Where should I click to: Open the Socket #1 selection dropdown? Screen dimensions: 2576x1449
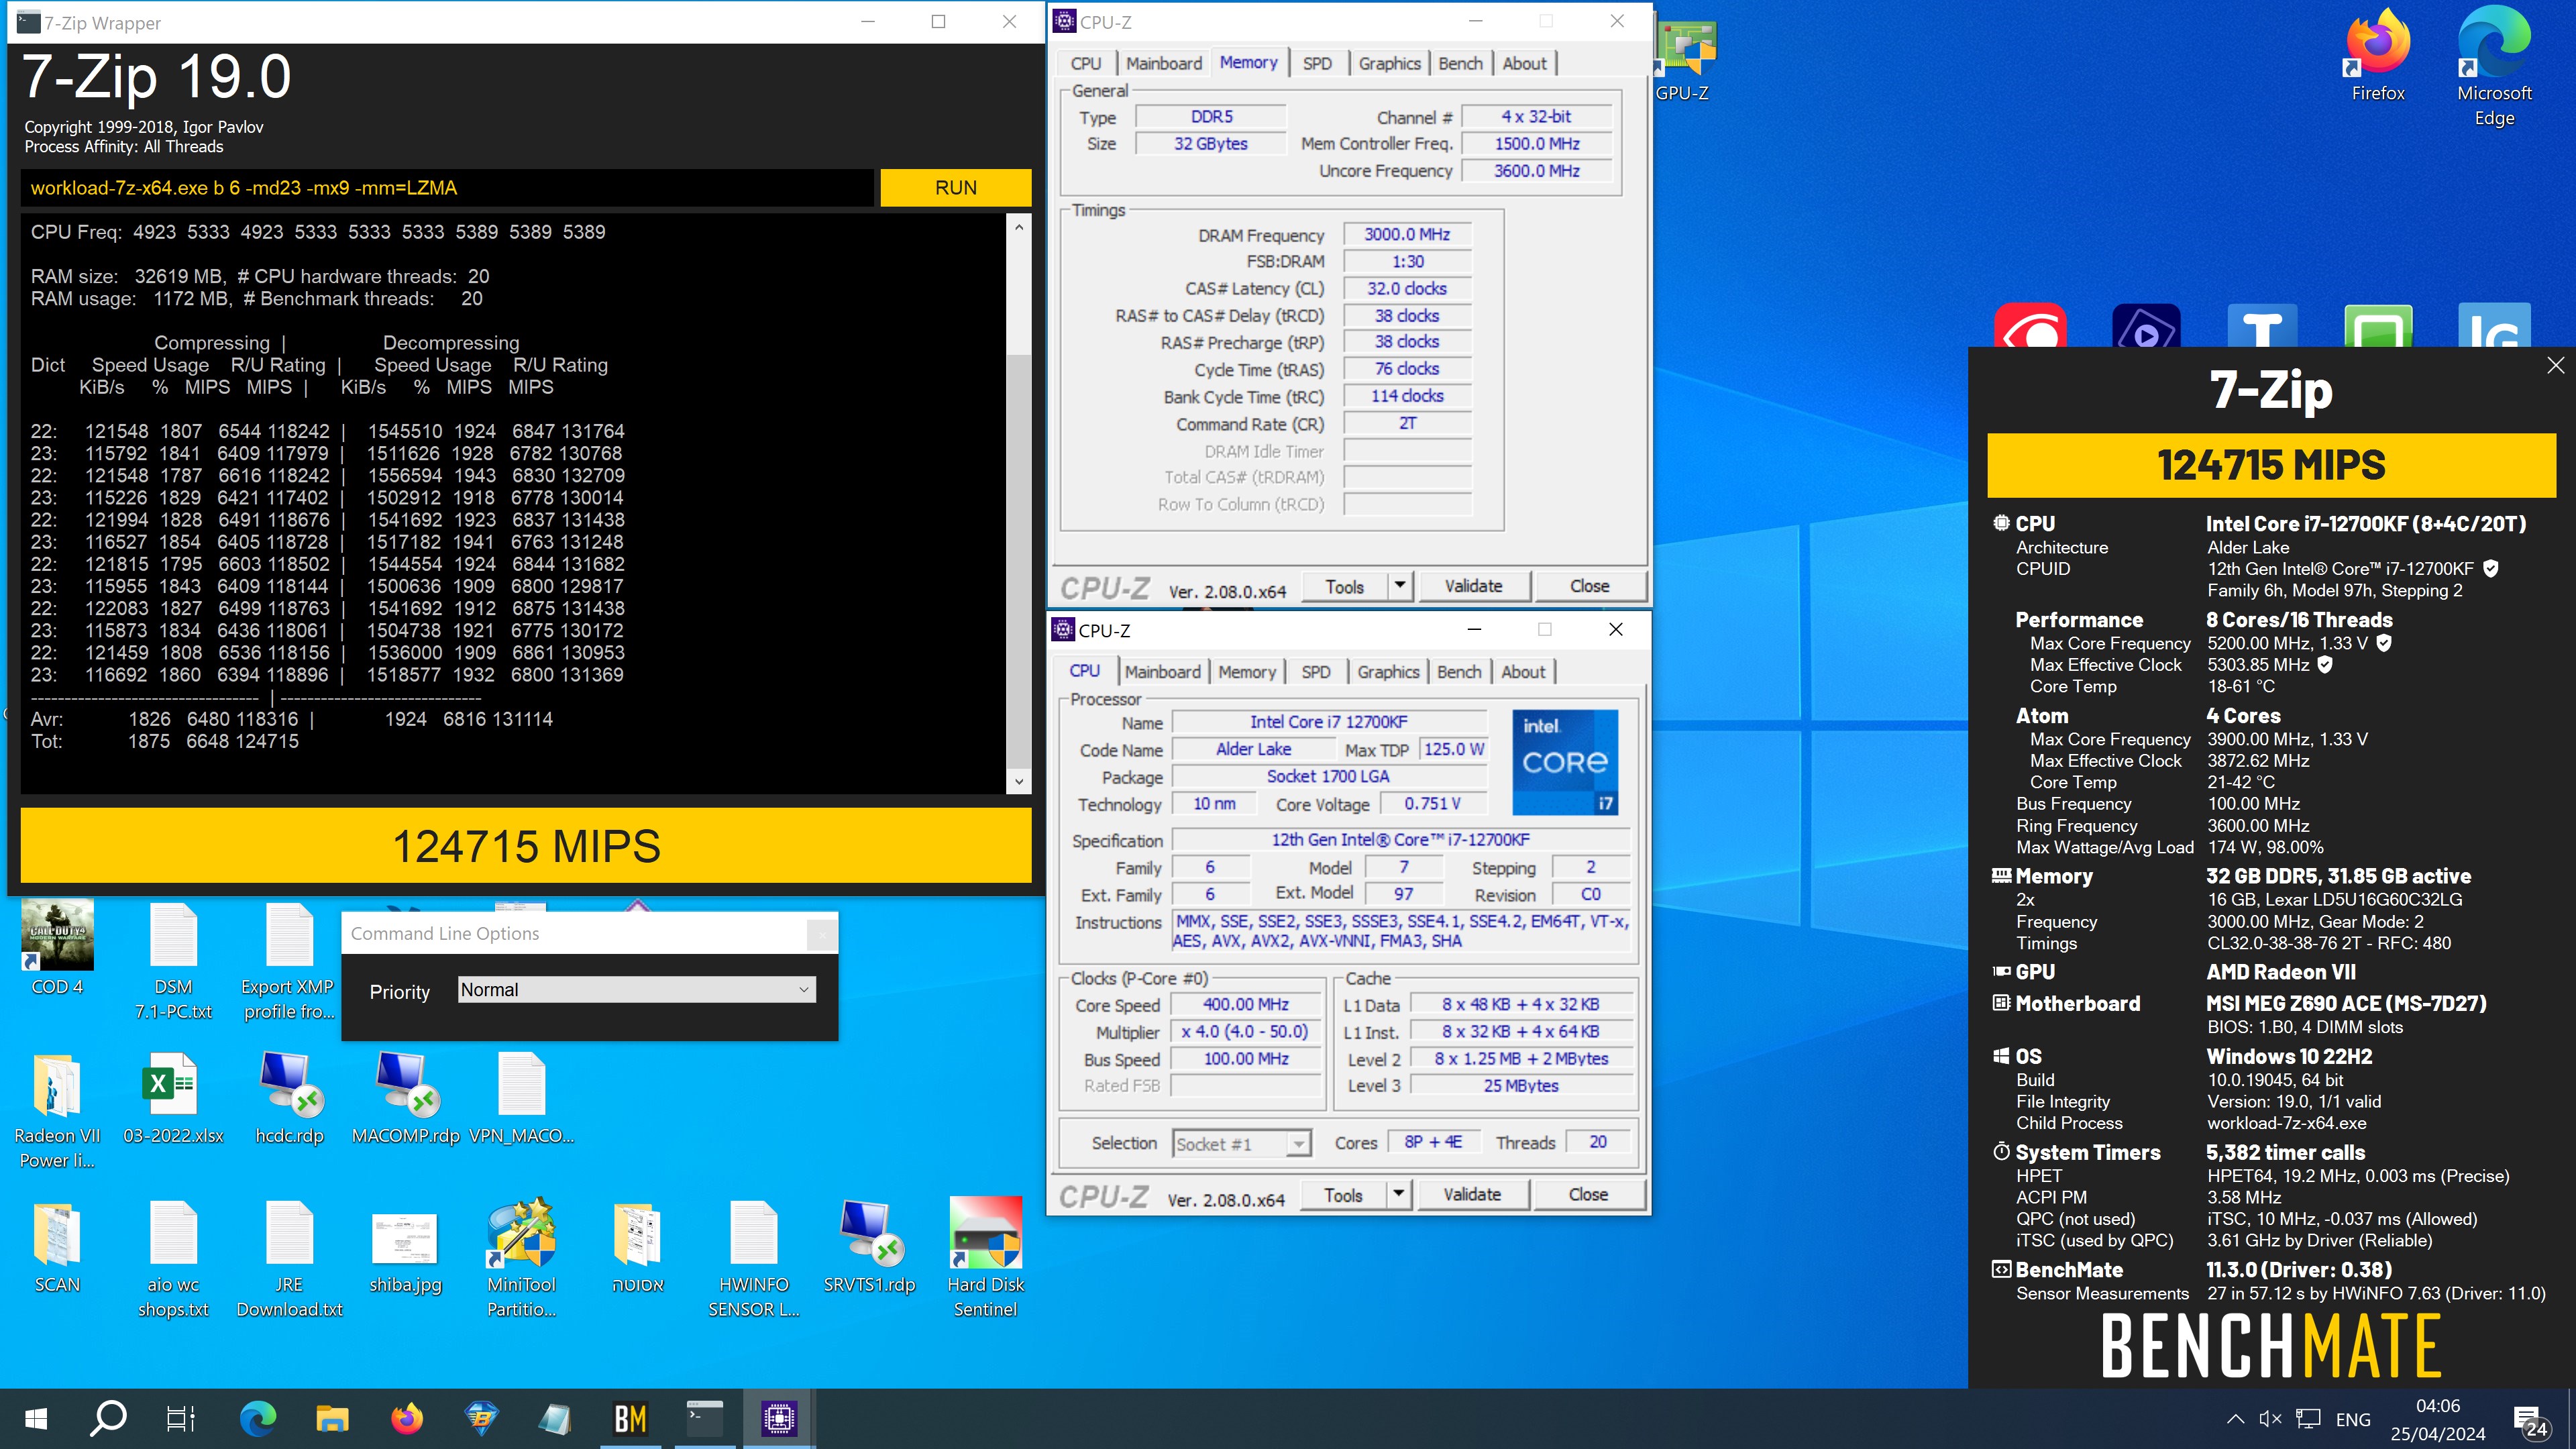tap(1241, 1144)
